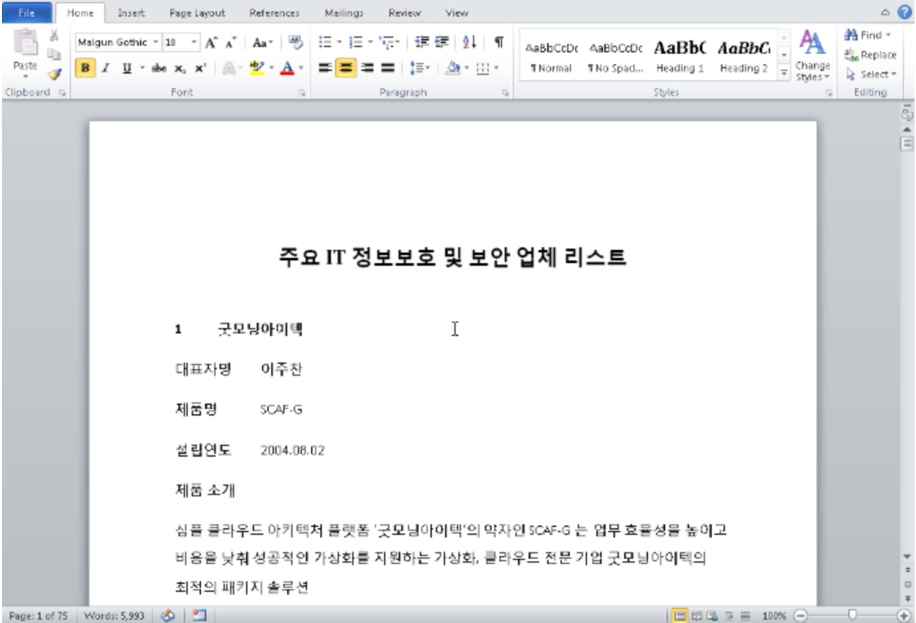Toggle Bold formatting

[86, 68]
